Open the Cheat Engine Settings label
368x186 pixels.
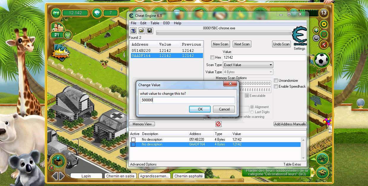[299, 49]
